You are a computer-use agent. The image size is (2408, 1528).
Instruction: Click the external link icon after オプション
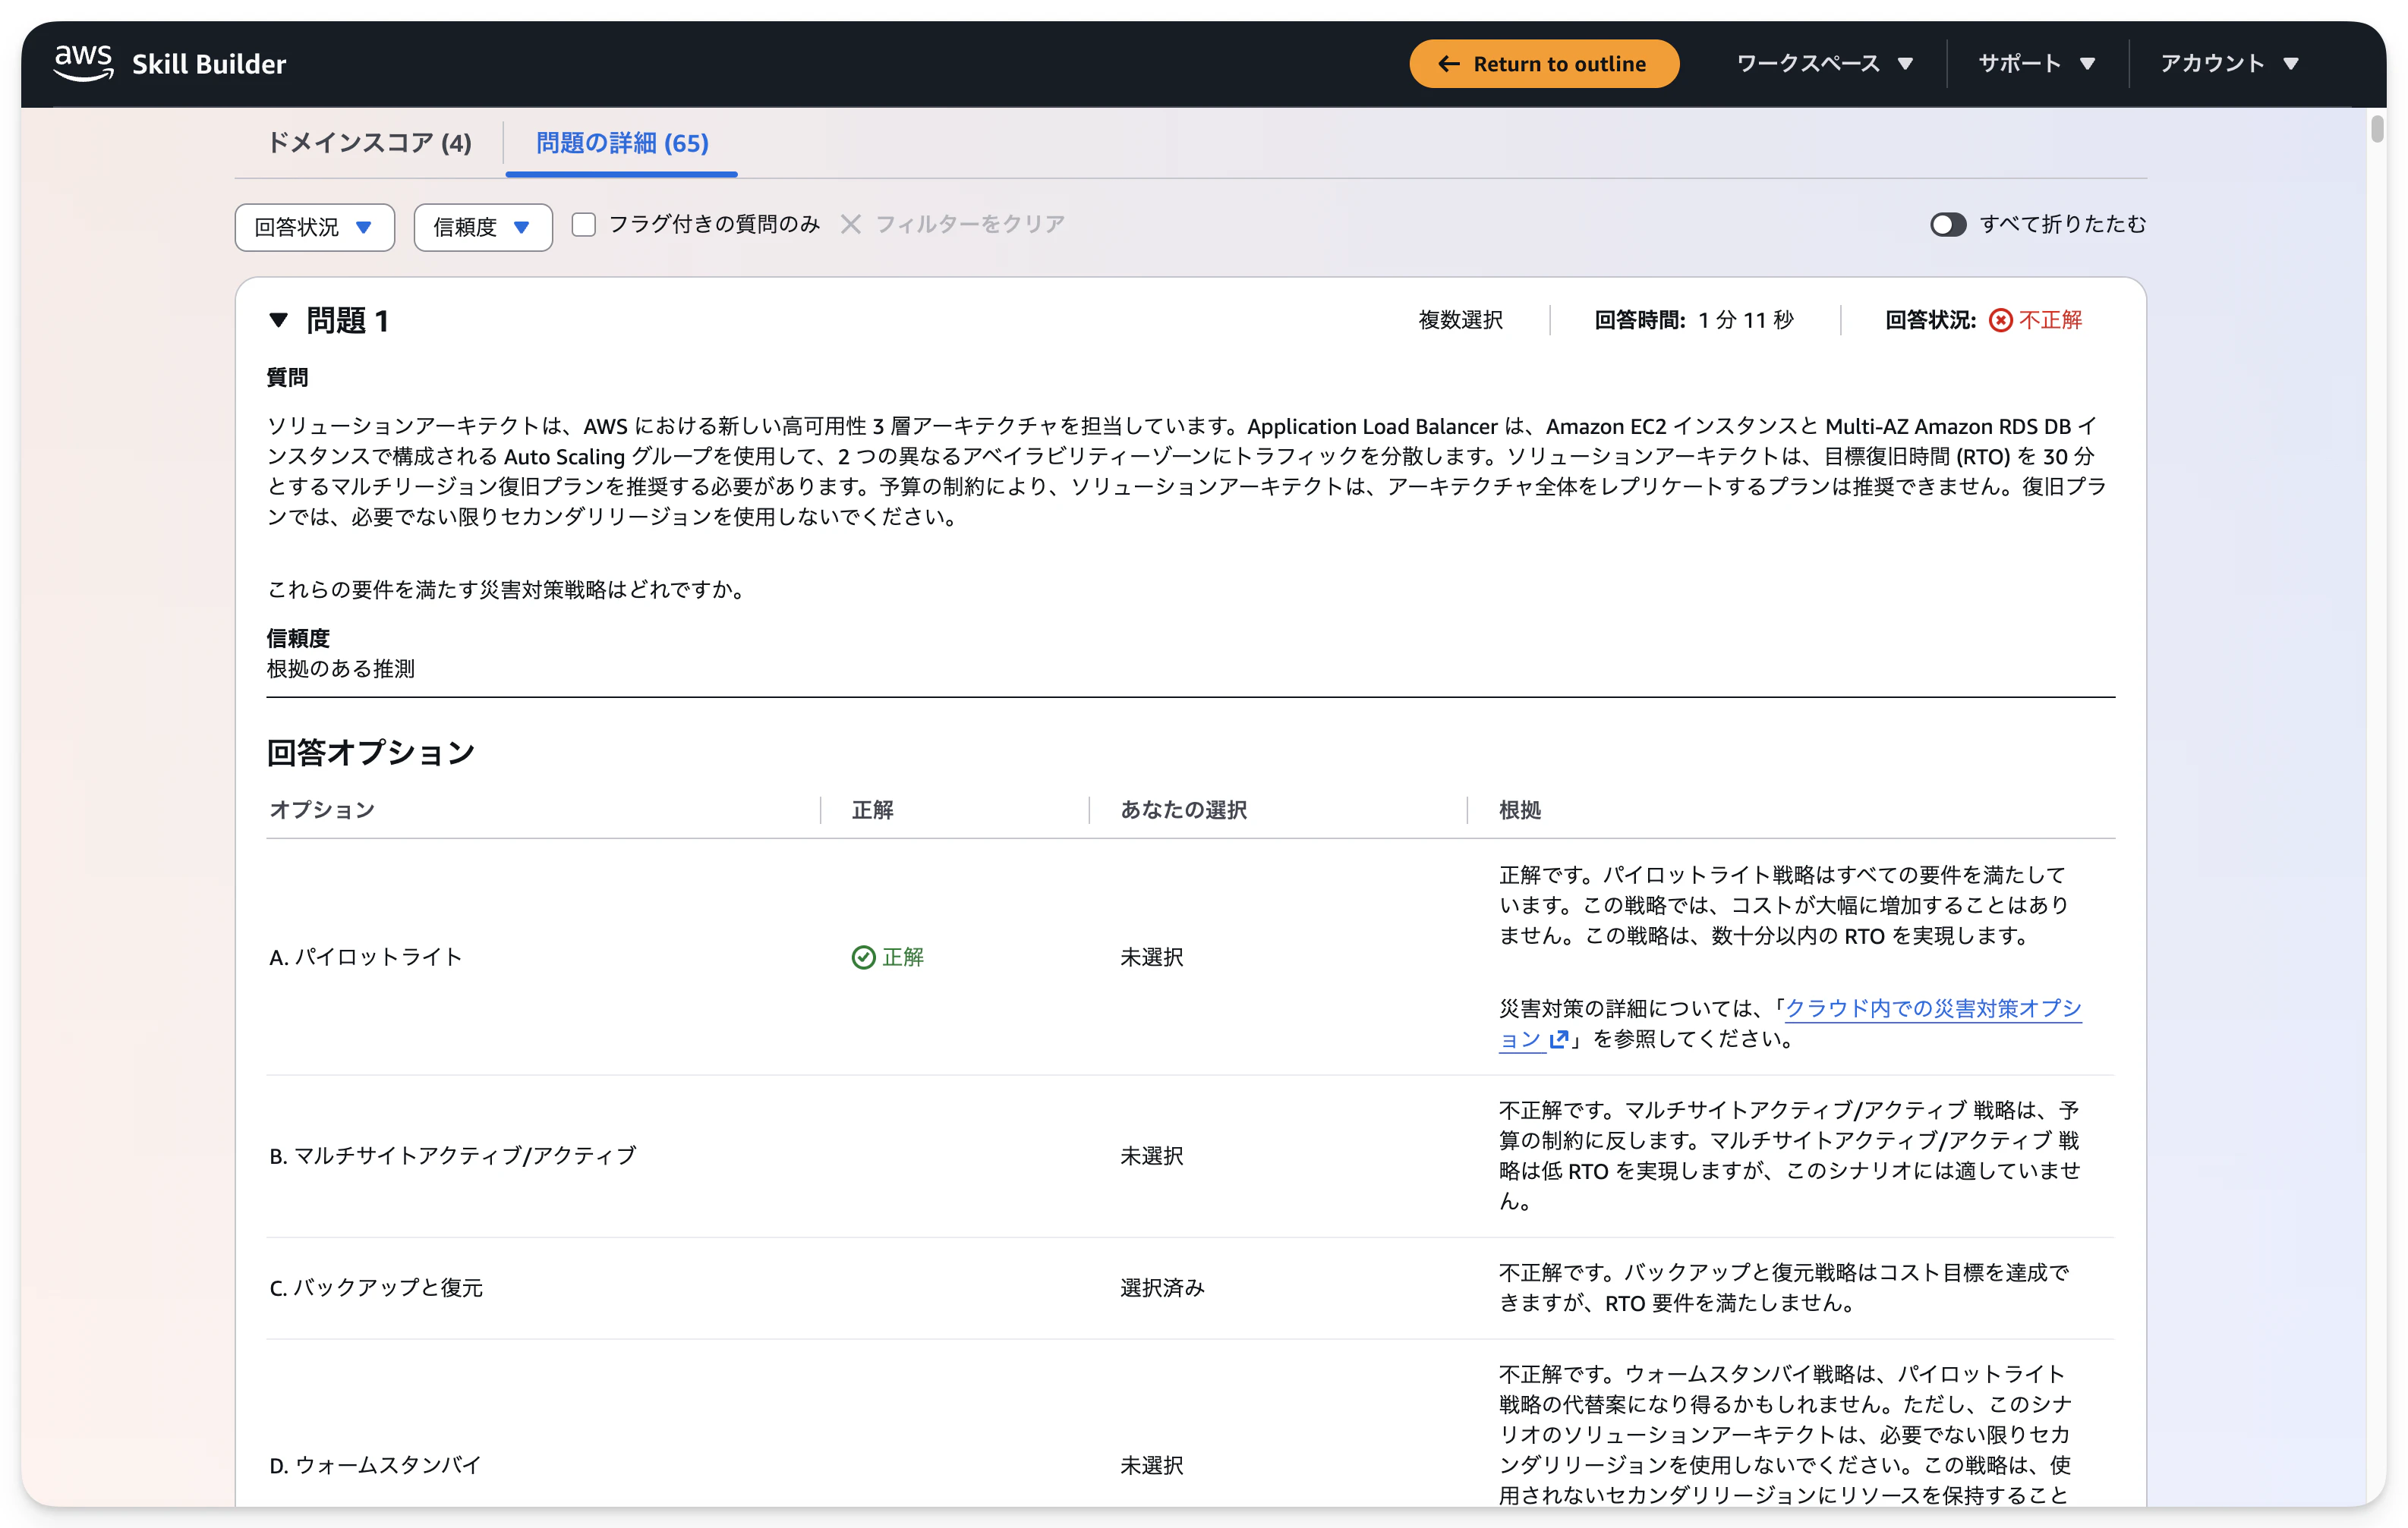[x=1558, y=1039]
